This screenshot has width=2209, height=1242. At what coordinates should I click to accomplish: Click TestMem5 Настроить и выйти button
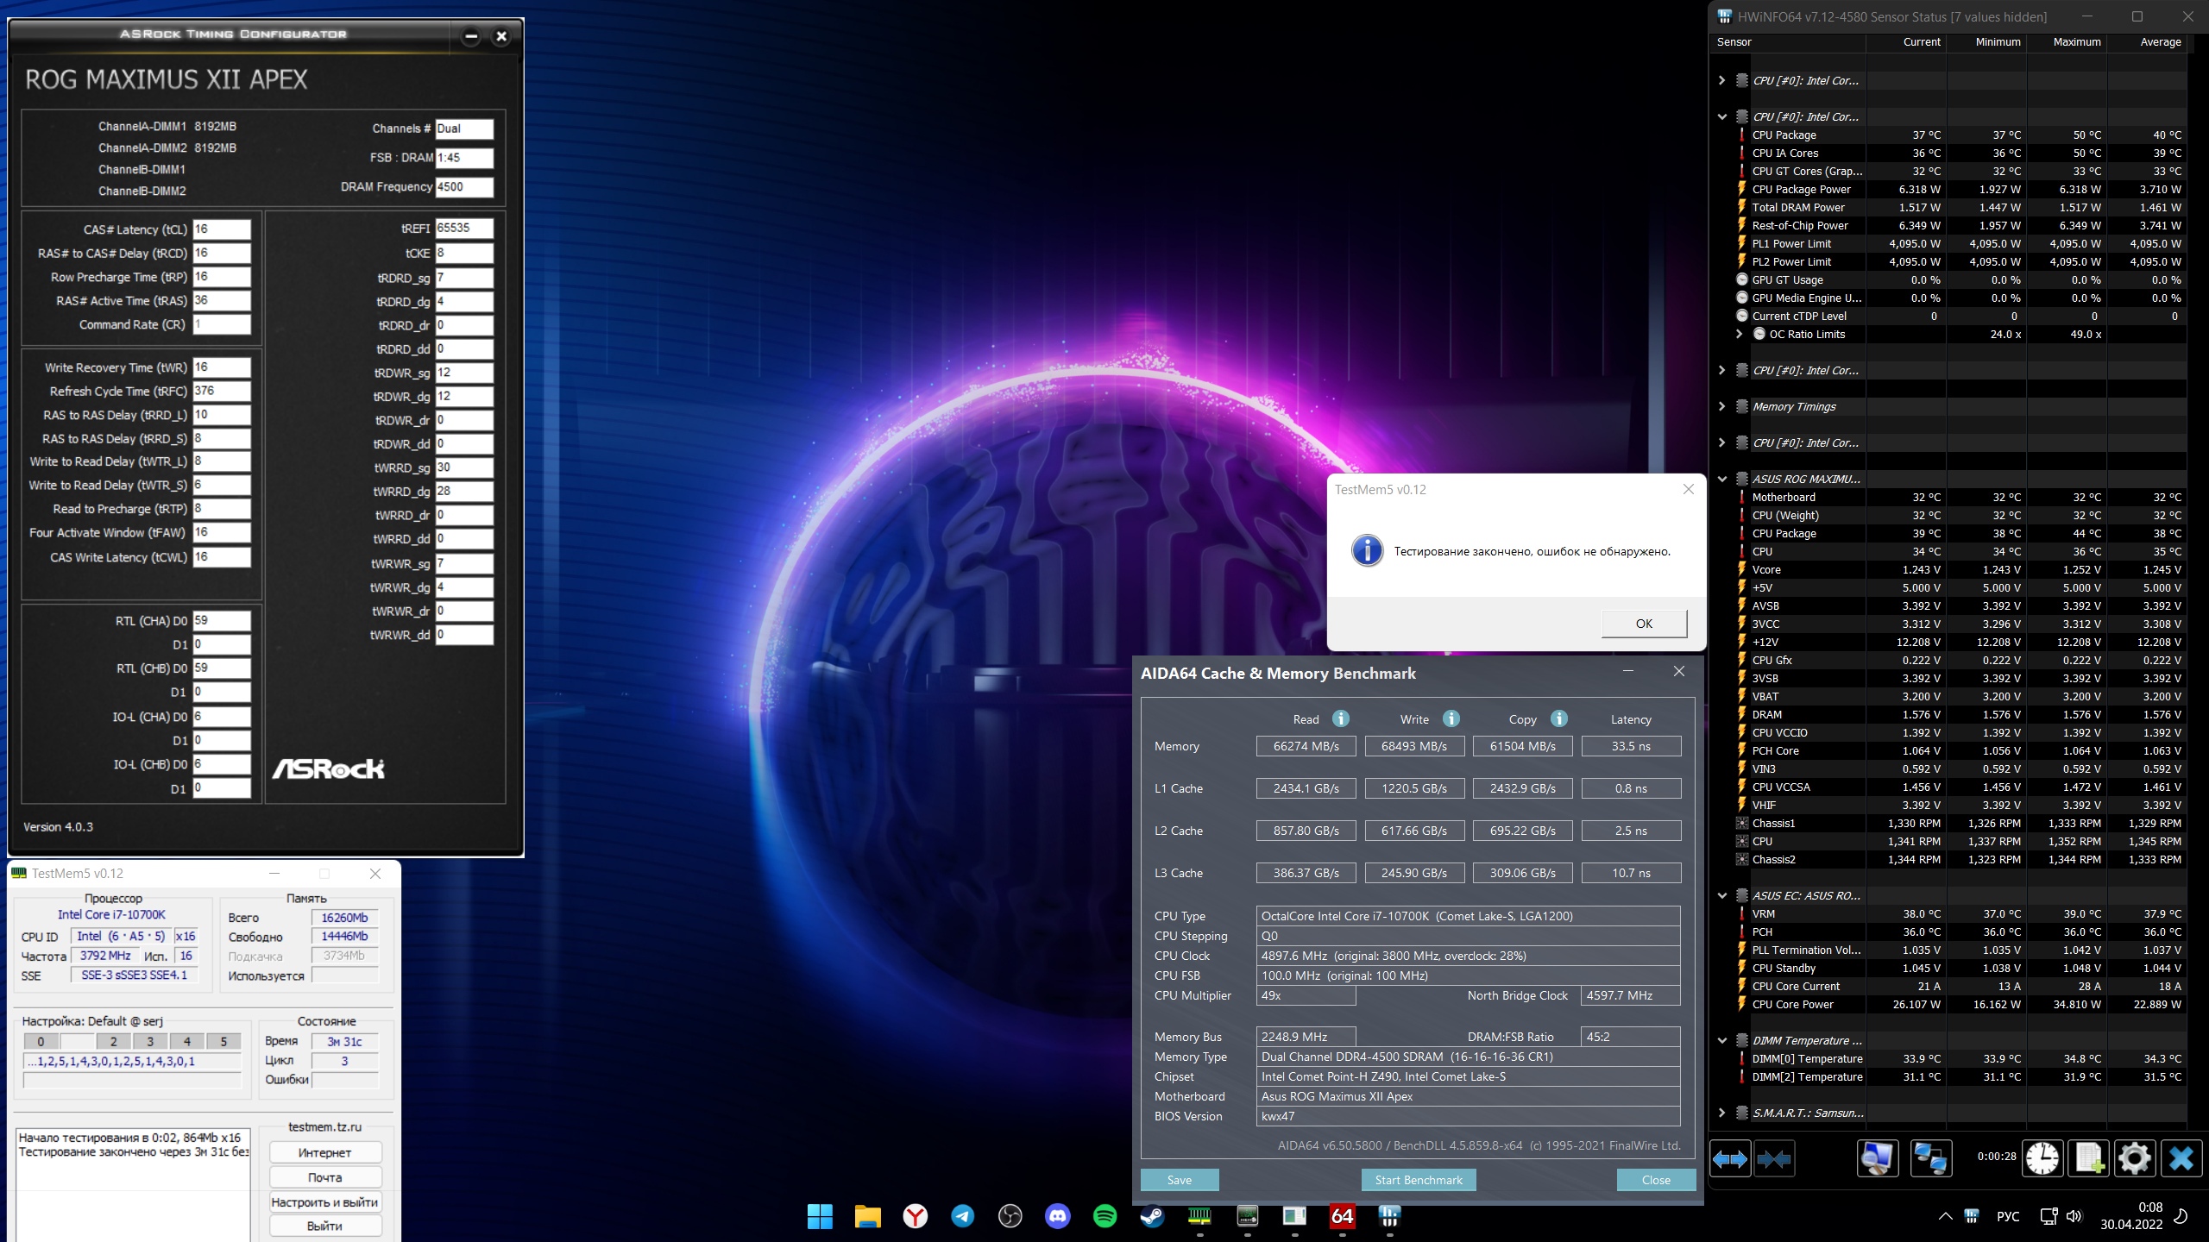click(x=324, y=1201)
